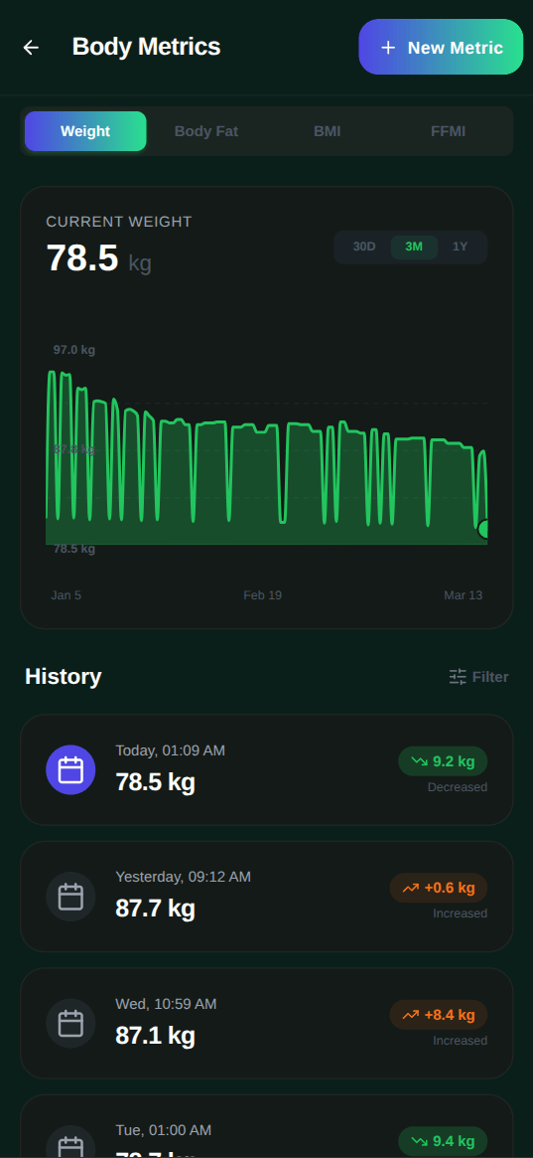
Task: Open the BMI tab
Action: point(328,131)
